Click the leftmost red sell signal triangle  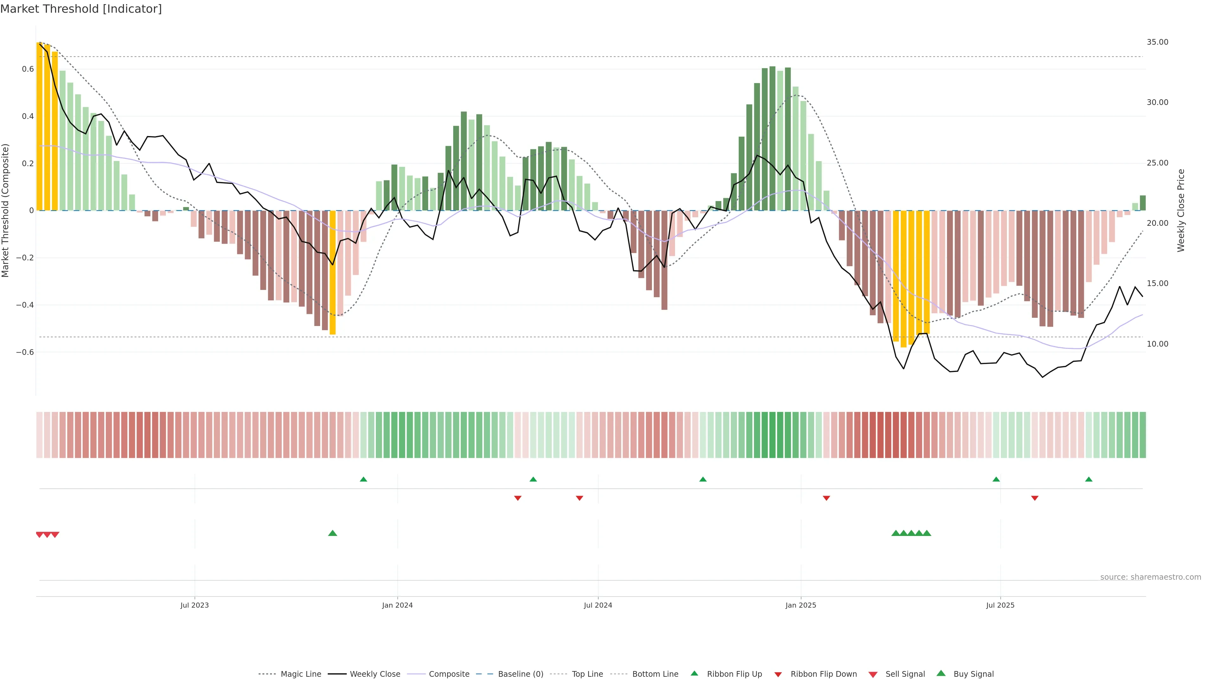40,535
